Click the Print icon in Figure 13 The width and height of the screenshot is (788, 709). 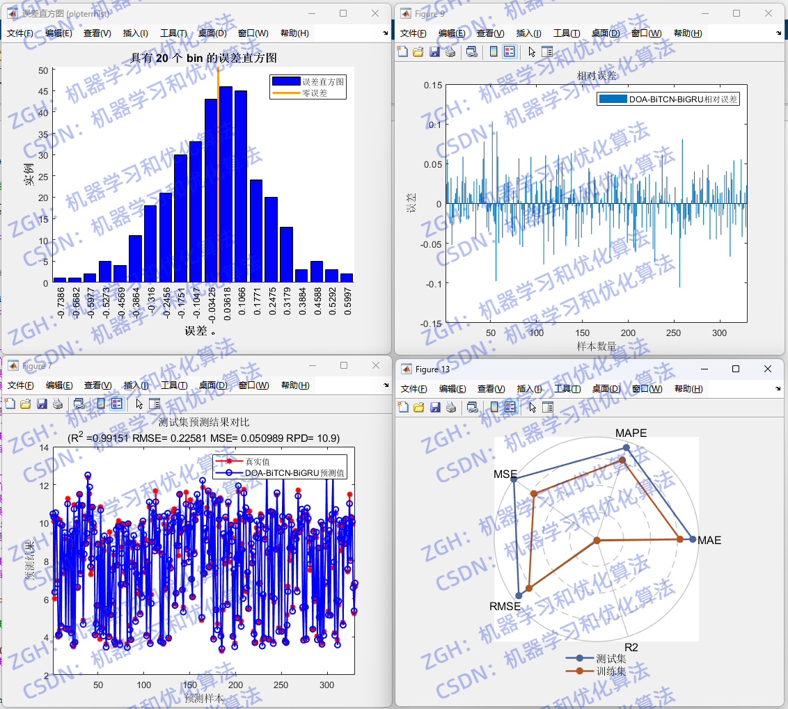451,407
